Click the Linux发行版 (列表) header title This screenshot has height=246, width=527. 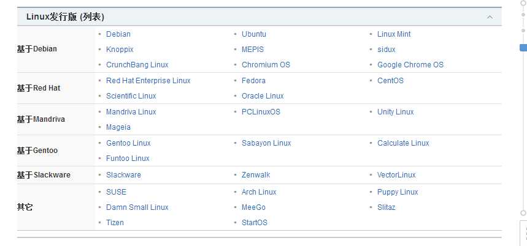pos(65,17)
